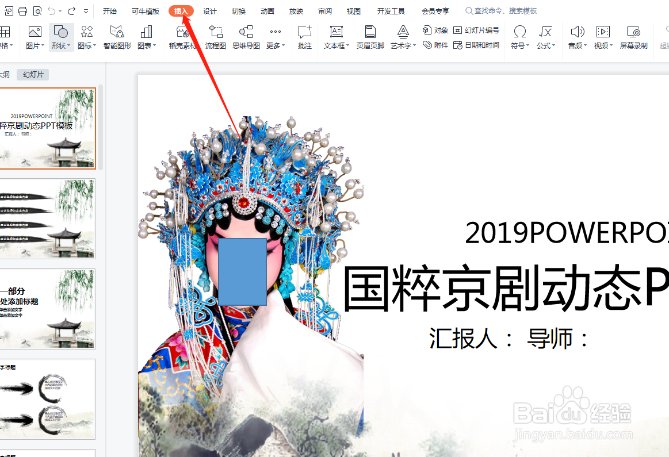
Task: Click the Redo arrow icon
Action: [x=72, y=11]
